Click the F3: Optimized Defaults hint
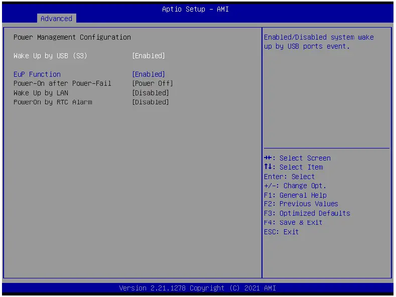Image resolution: width=396 pixels, height=297 pixels. click(x=307, y=213)
